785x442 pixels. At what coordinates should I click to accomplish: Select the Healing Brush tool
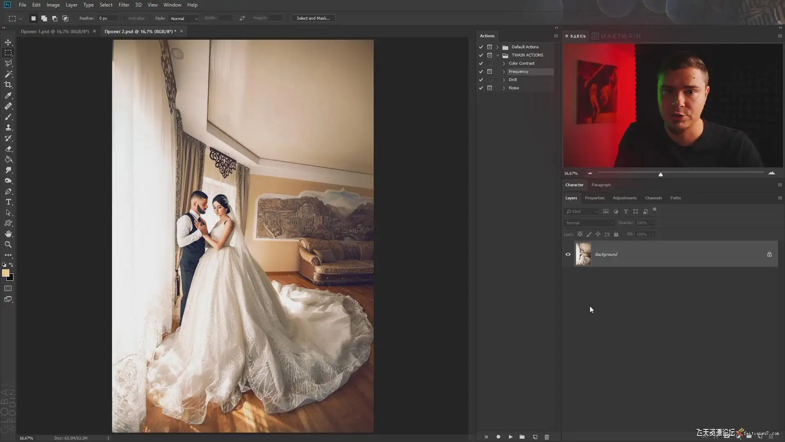pyautogui.click(x=8, y=106)
